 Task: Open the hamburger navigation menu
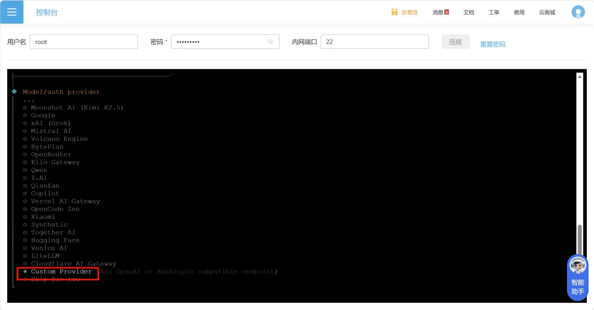(x=12, y=12)
